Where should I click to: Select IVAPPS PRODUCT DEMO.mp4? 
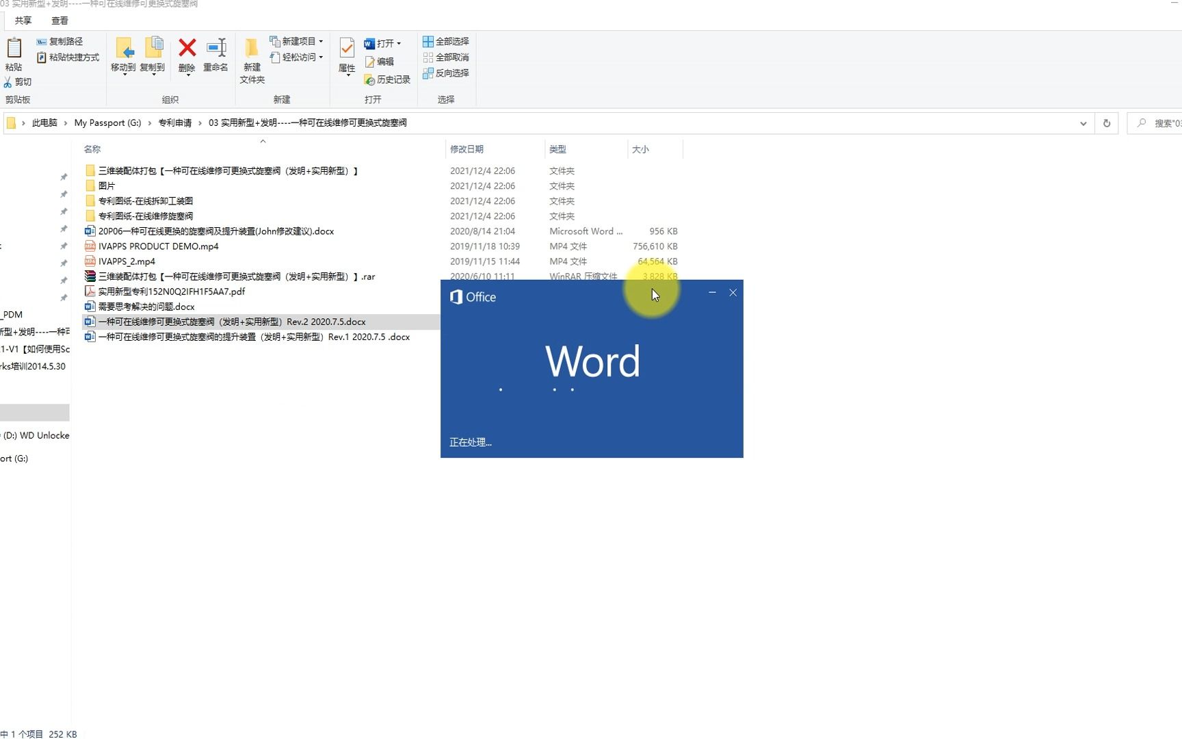tap(159, 246)
